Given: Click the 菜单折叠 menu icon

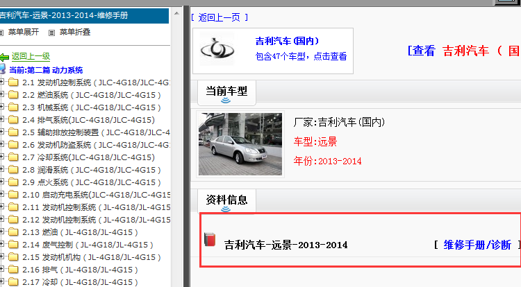Looking at the screenshot, I should click(x=51, y=33).
